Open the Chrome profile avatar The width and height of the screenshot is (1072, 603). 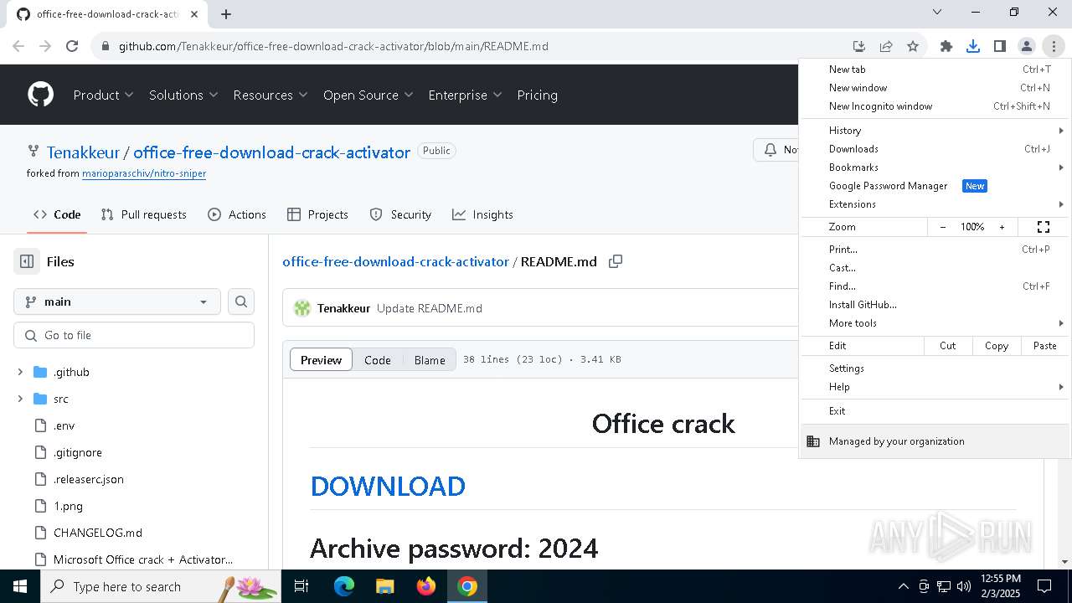coord(1027,46)
